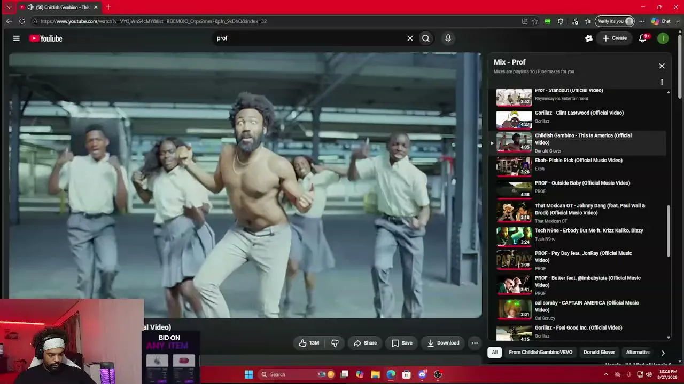Open the browser tab list dropdown

click(9, 7)
